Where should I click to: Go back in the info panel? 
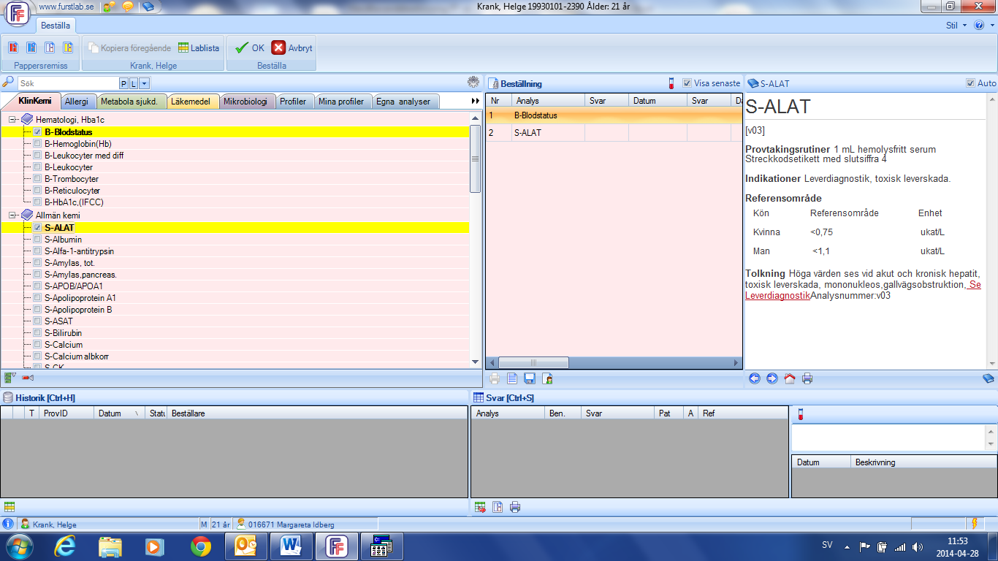(755, 378)
